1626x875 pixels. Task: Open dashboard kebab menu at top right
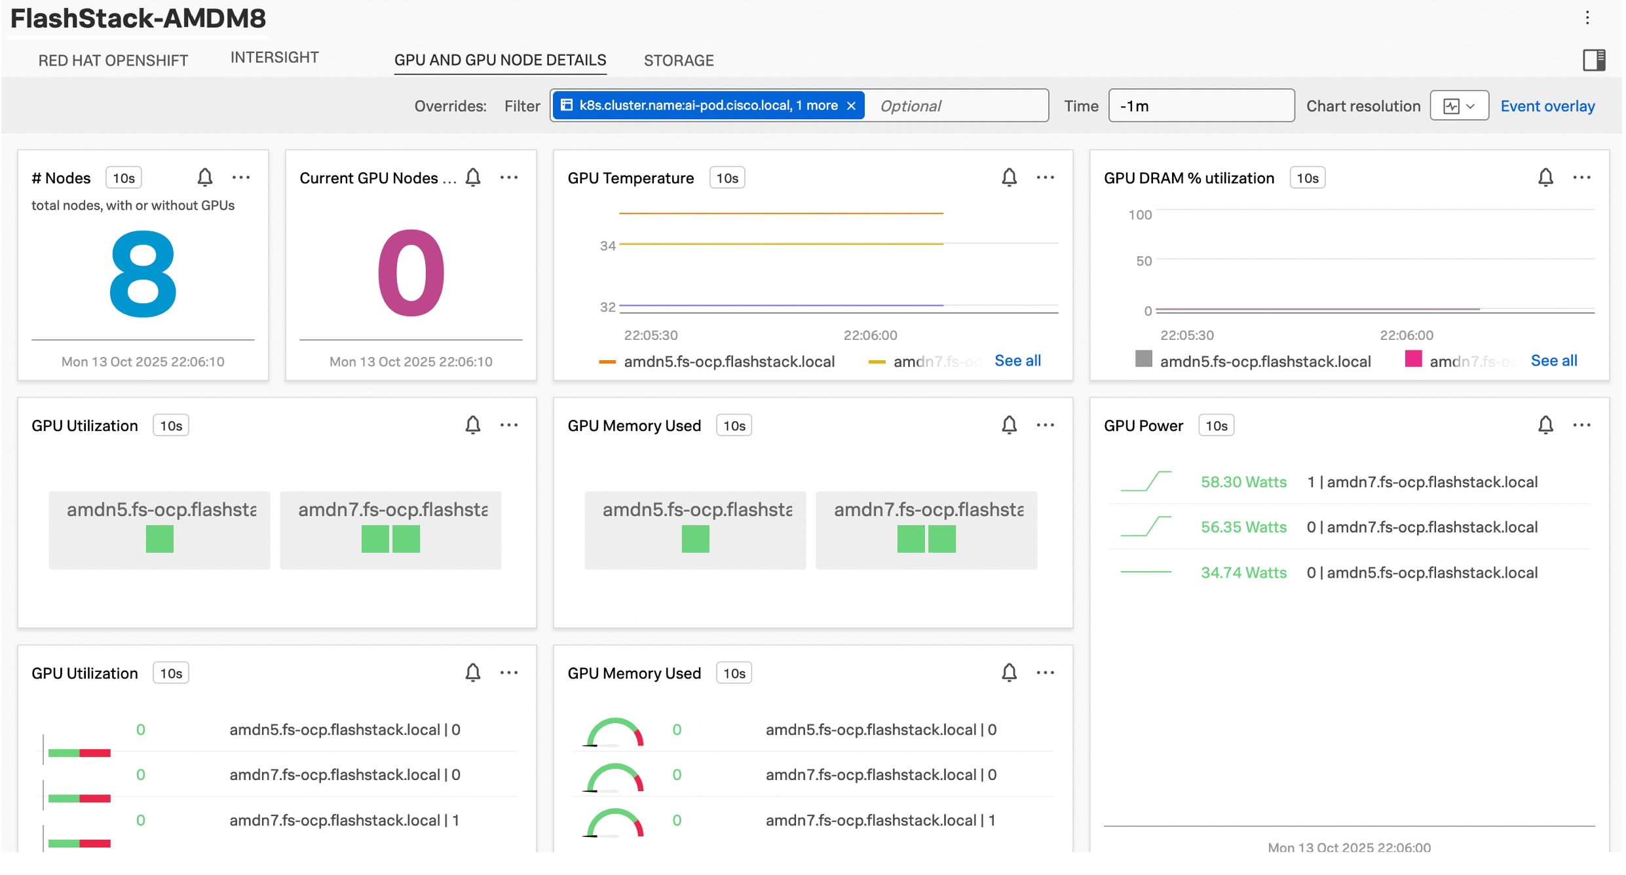tap(1587, 18)
